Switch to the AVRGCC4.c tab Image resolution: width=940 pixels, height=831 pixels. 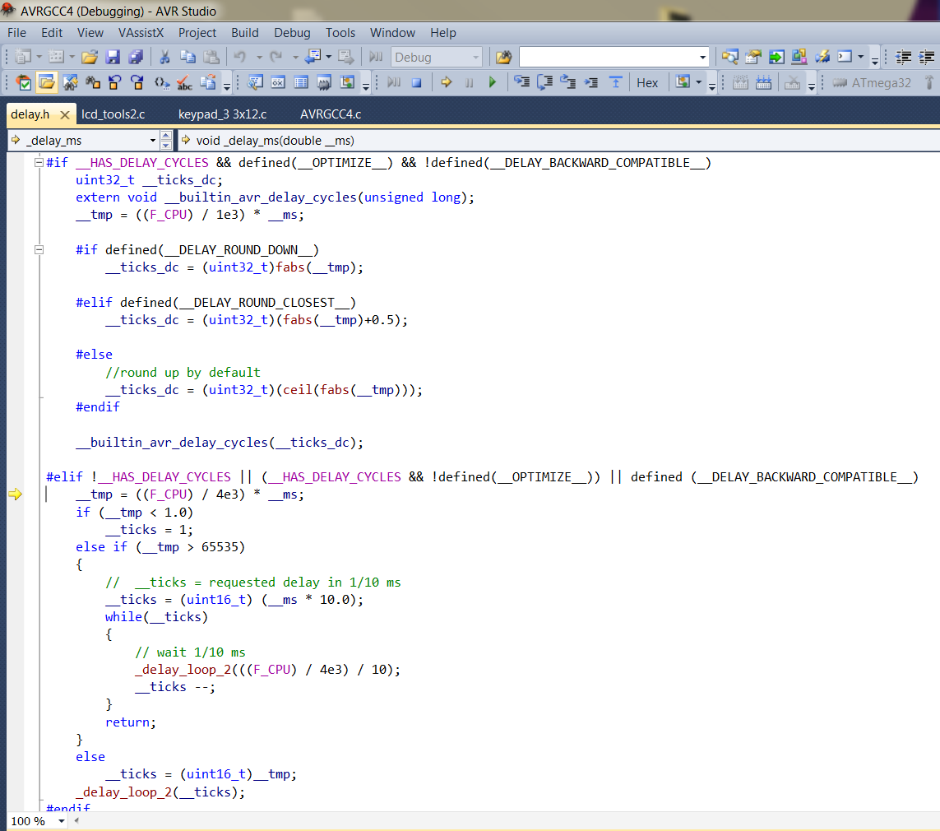click(331, 114)
